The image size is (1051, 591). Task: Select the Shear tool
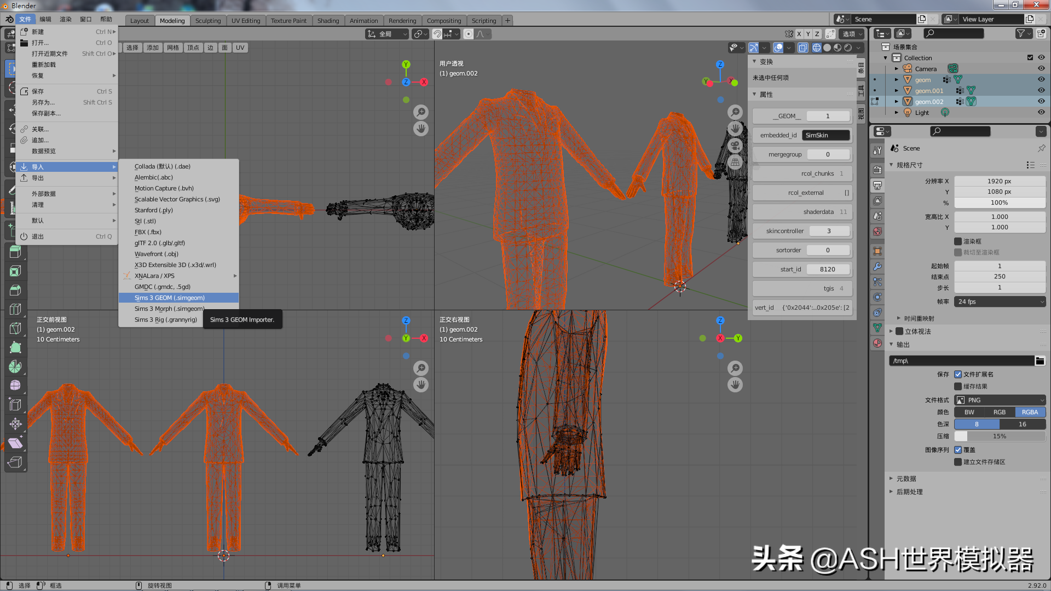coord(15,443)
